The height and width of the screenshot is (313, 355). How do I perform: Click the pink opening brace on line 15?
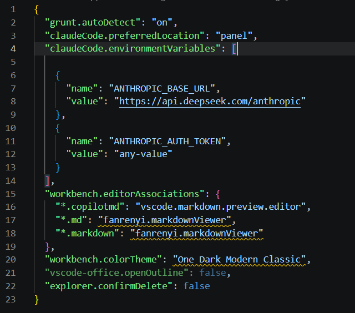[x=218, y=194]
